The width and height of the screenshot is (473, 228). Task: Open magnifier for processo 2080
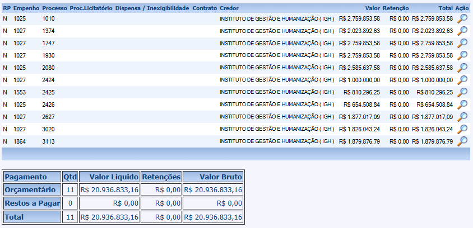(462, 68)
